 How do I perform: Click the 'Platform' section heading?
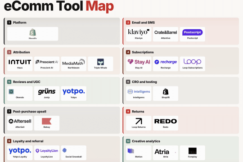point(20,22)
